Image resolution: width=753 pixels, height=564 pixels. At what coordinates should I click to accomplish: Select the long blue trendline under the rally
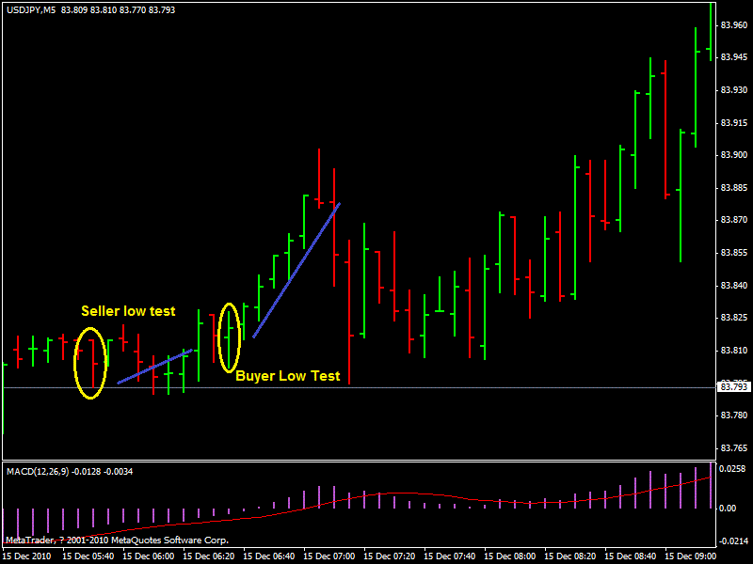tap(296, 270)
